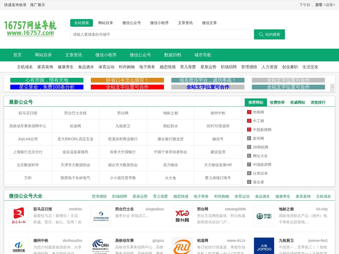Open 网站目录 in the green navbar
The width and height of the screenshot is (339, 254).
[43, 55]
